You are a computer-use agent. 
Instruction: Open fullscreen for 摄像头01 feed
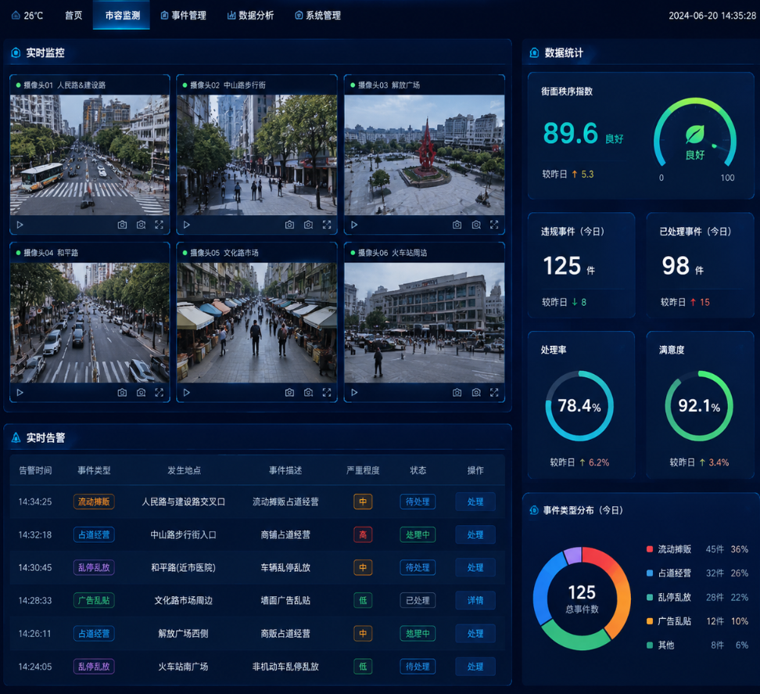point(159,225)
